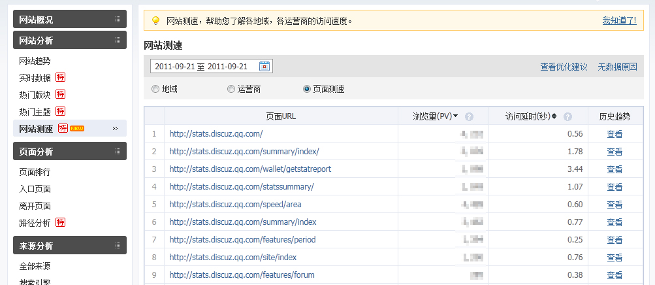Click the 0.25 delay value cell

point(539,240)
